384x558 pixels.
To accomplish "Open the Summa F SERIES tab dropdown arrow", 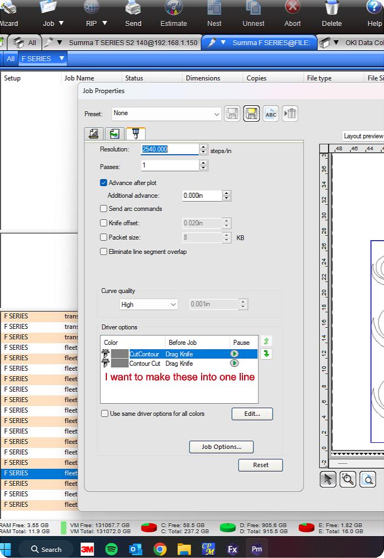I will point(223,42).
